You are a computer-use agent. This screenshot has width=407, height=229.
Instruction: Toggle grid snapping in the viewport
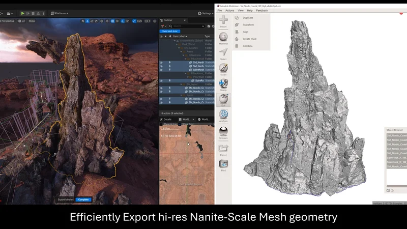tap(112, 21)
